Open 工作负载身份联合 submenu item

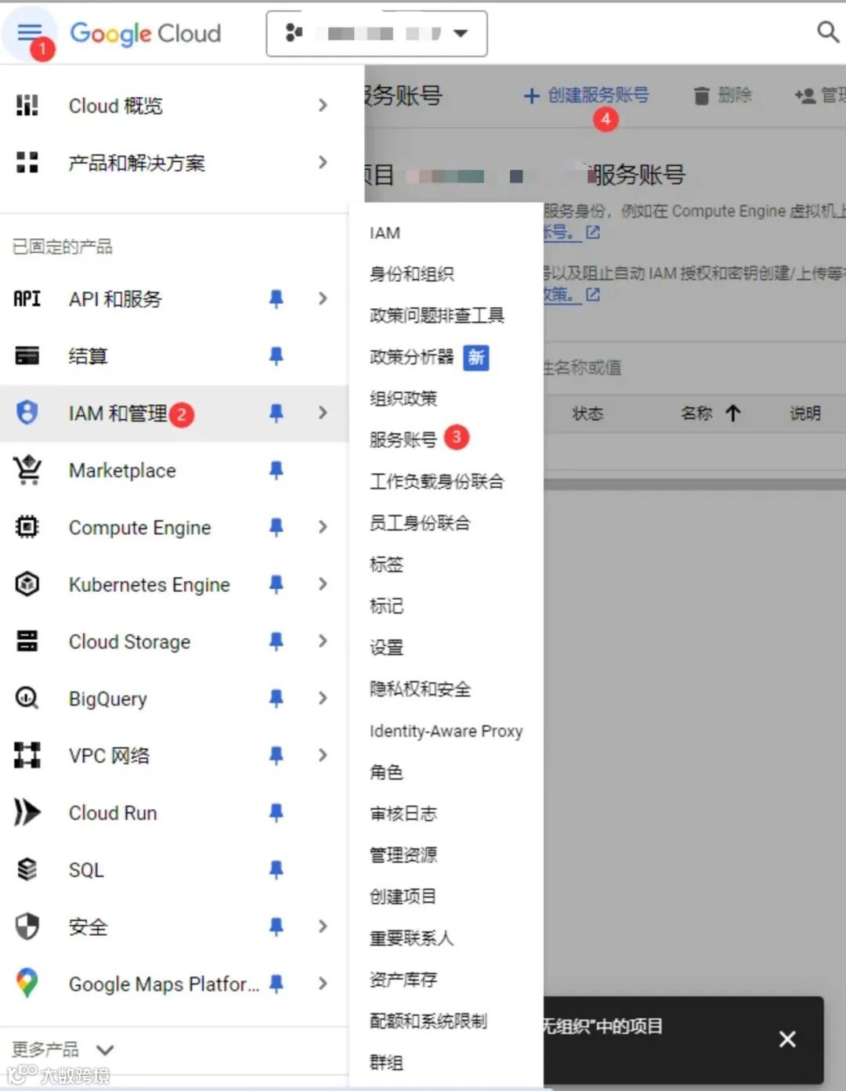point(436,482)
